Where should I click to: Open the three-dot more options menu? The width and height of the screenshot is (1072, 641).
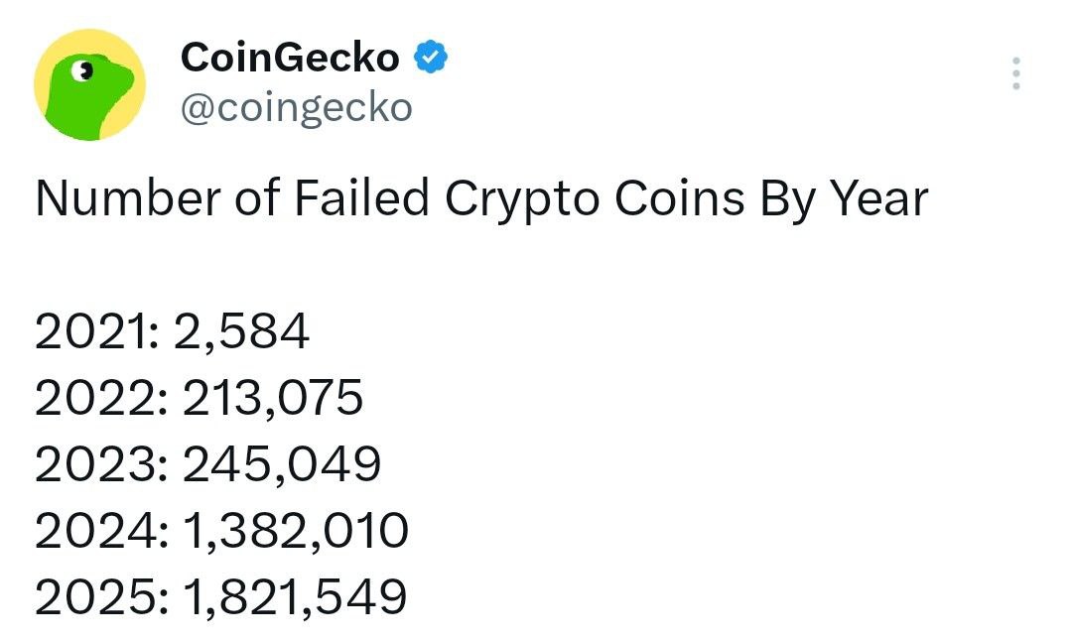click(1016, 73)
